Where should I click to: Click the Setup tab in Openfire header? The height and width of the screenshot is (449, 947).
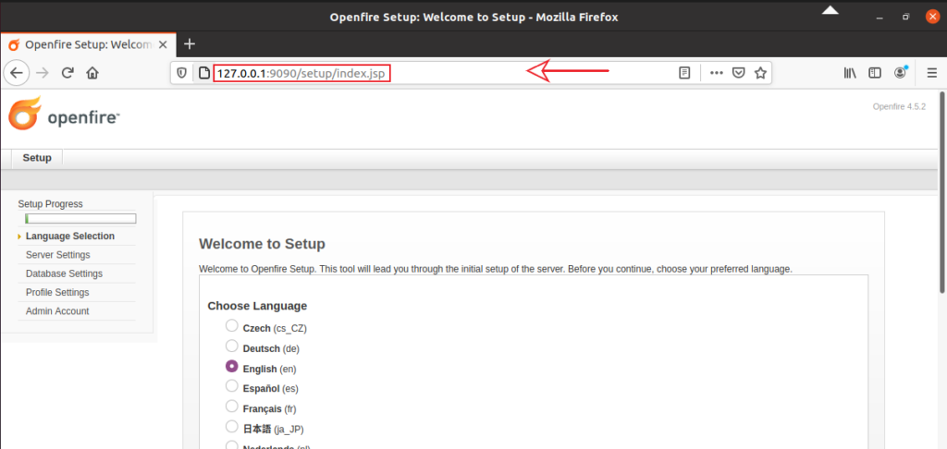[x=37, y=158]
